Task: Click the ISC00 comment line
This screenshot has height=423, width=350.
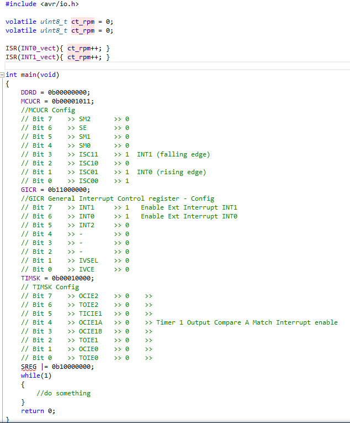Action: pos(75,181)
